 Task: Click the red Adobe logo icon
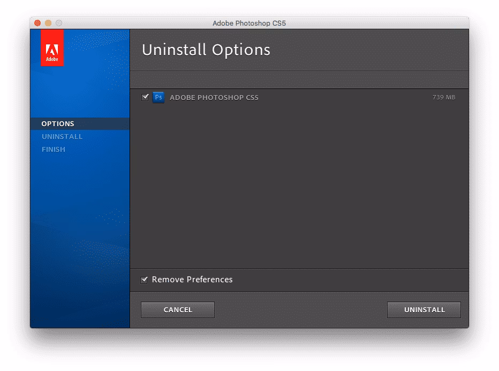coord(52,49)
